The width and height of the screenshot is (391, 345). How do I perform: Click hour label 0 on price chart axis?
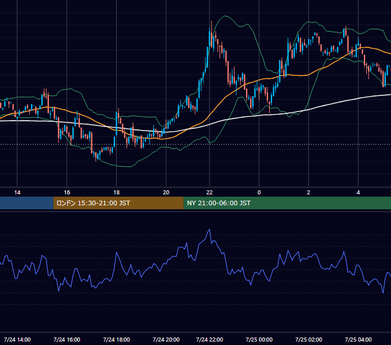click(259, 193)
